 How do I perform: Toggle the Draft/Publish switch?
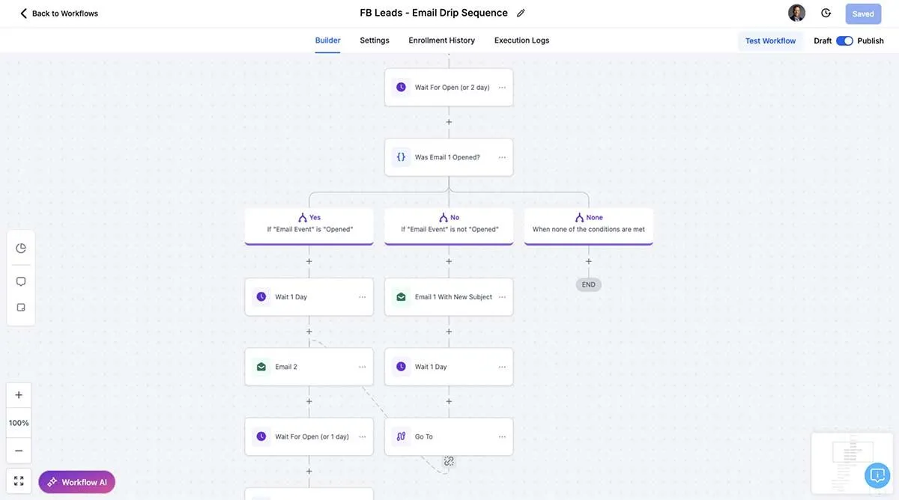pyautogui.click(x=844, y=40)
